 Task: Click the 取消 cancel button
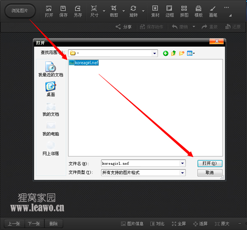coord(210,173)
